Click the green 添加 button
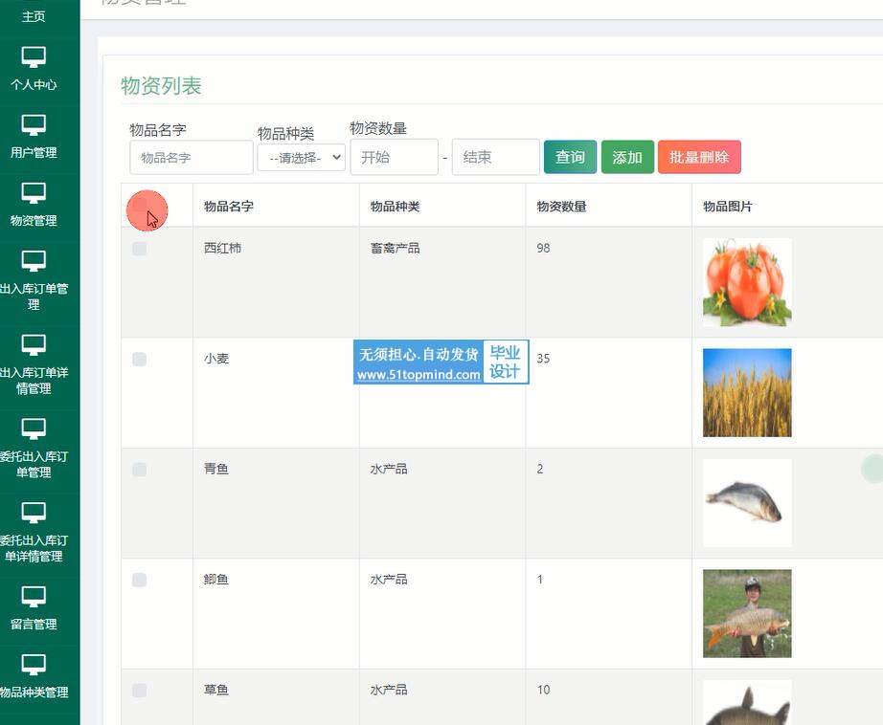 [x=627, y=157]
